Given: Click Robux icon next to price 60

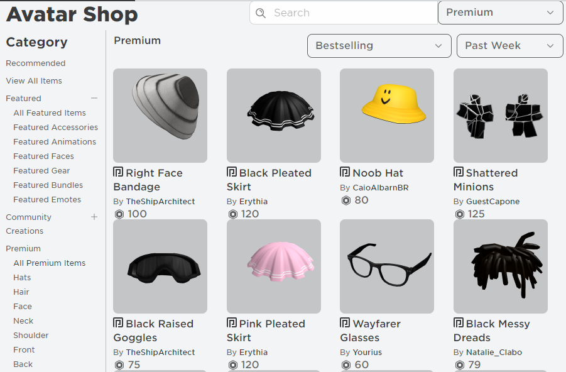Looking at the screenshot, I should (346, 365).
